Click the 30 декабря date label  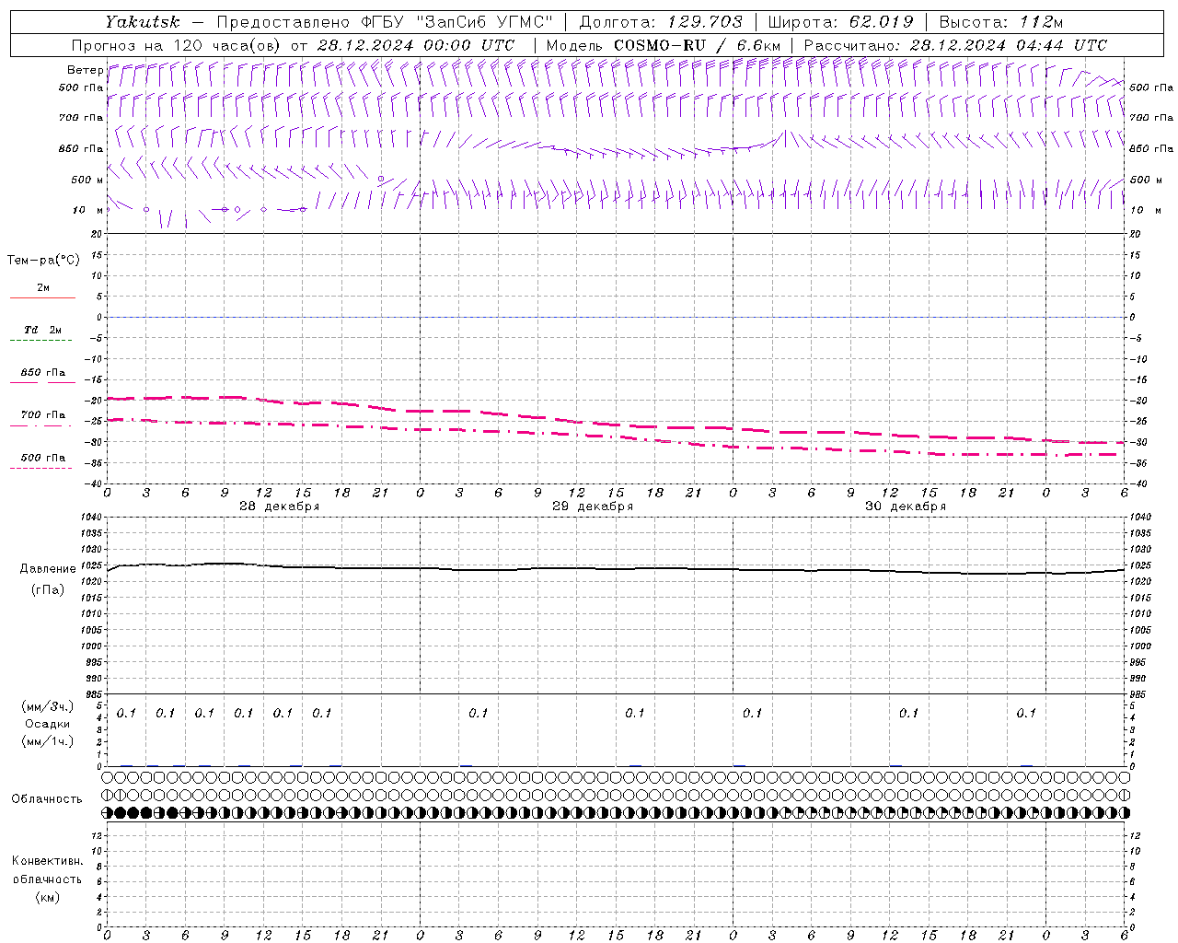(905, 506)
